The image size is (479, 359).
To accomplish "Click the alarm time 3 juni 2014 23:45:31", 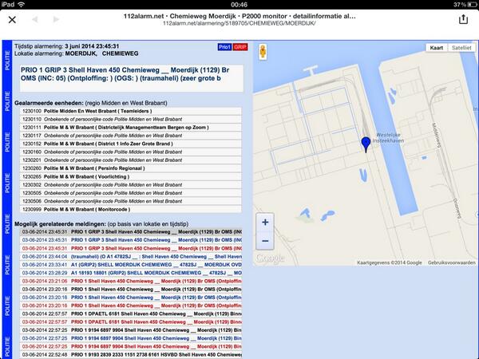I will point(92,46).
